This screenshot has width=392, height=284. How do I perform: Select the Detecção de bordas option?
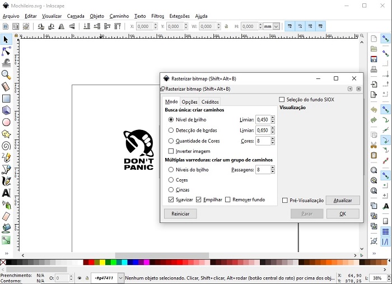tap(171, 131)
